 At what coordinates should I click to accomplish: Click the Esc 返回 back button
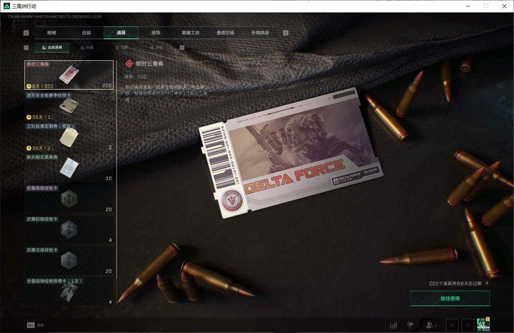point(34,325)
